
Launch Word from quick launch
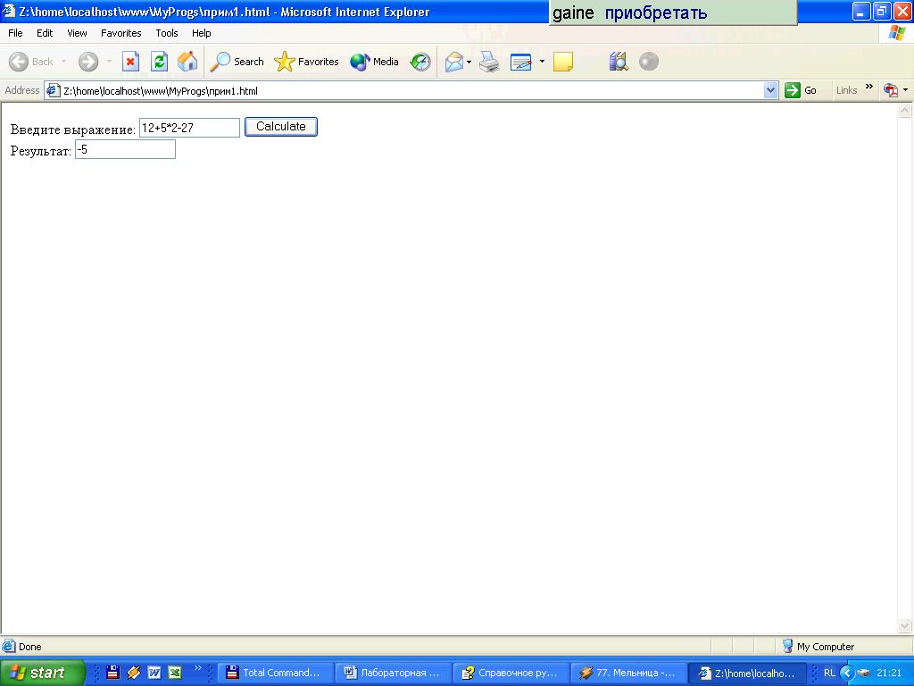coord(154,673)
